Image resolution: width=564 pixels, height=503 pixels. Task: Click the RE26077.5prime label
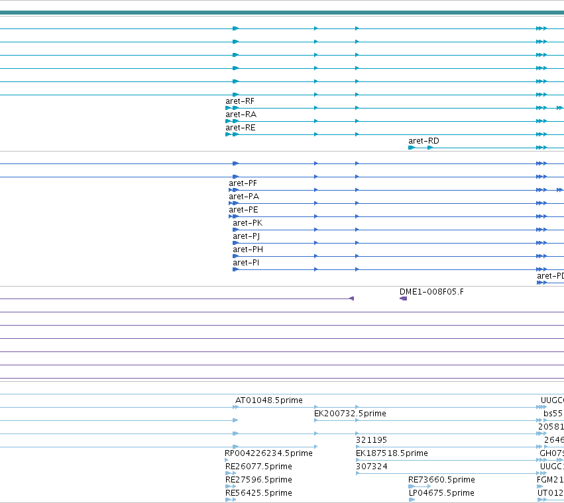point(258,467)
